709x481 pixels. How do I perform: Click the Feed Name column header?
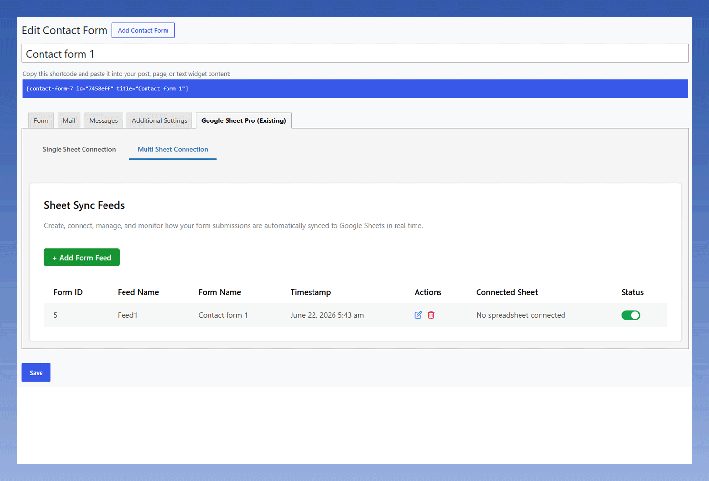tap(138, 292)
